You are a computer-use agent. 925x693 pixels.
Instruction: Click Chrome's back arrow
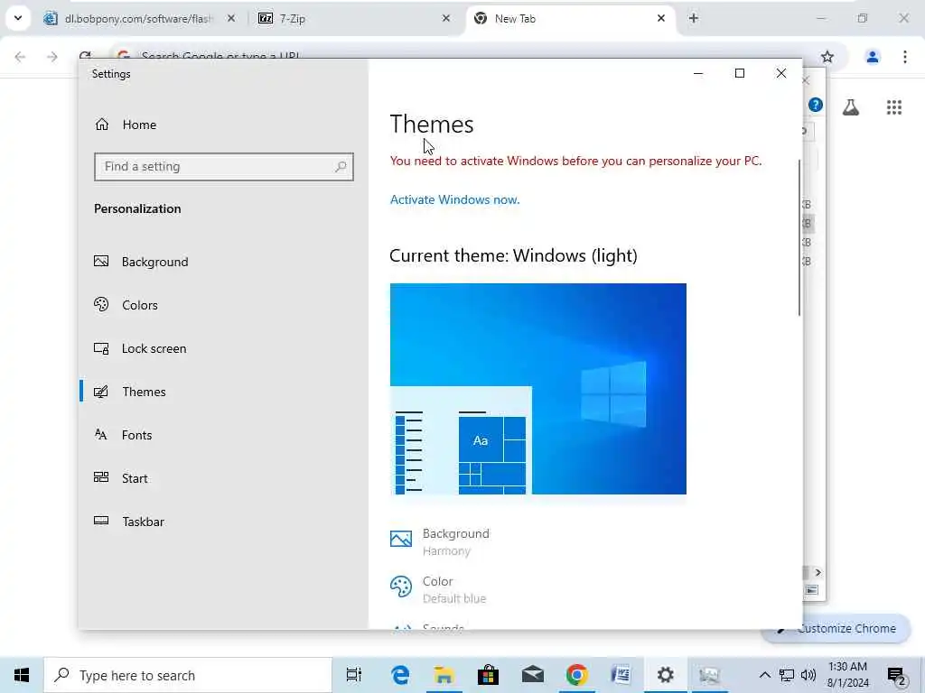(20, 57)
